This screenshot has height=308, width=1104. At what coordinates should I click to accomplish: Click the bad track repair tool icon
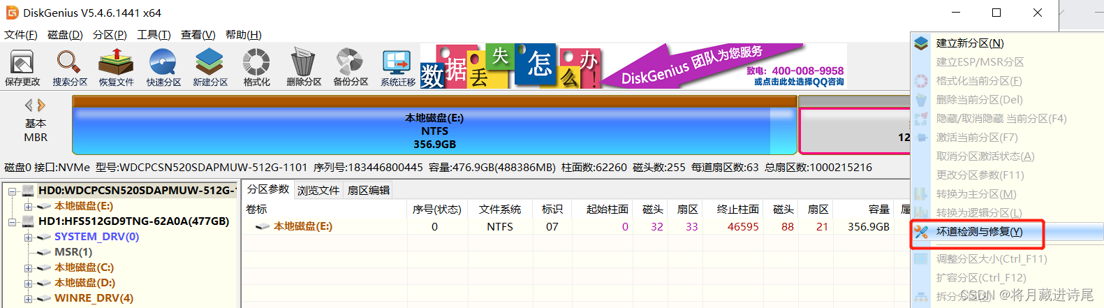click(922, 232)
